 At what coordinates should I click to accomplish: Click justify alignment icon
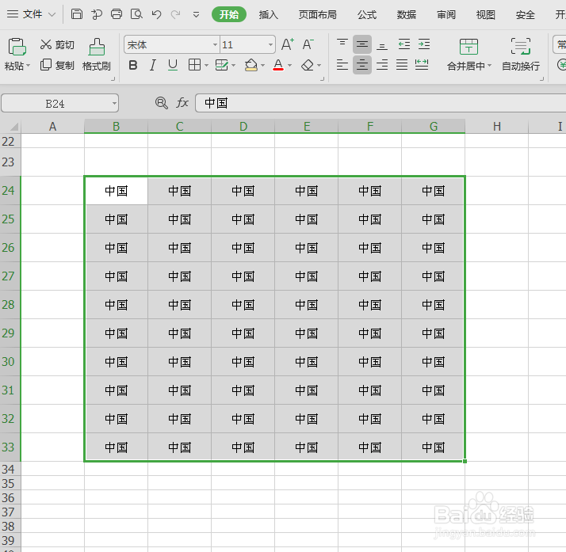click(402, 65)
